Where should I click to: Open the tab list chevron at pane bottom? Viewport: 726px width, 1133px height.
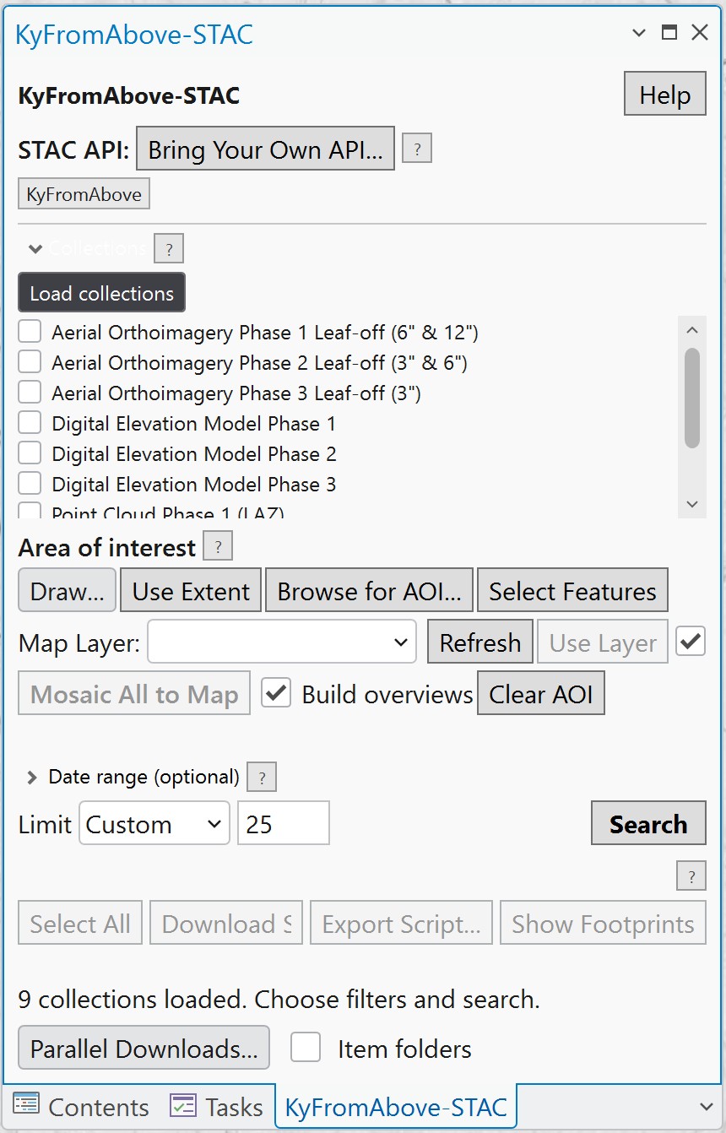[x=707, y=1107]
